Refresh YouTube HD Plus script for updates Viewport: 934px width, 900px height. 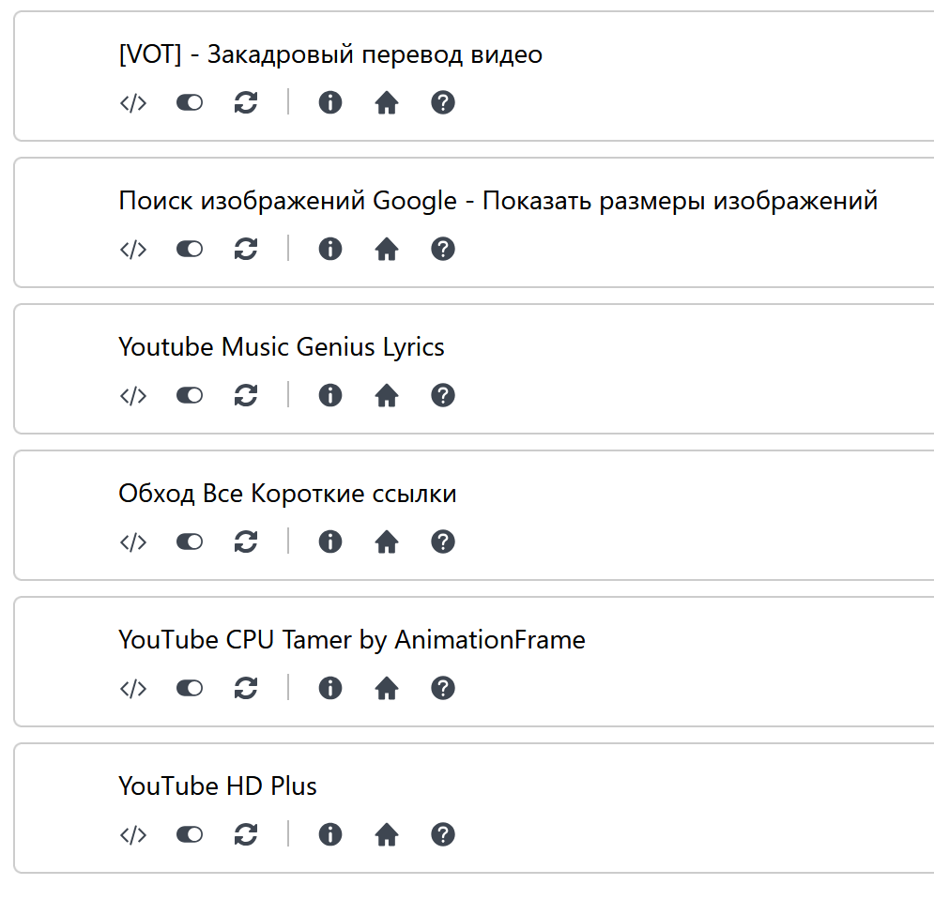pyautogui.click(x=245, y=834)
